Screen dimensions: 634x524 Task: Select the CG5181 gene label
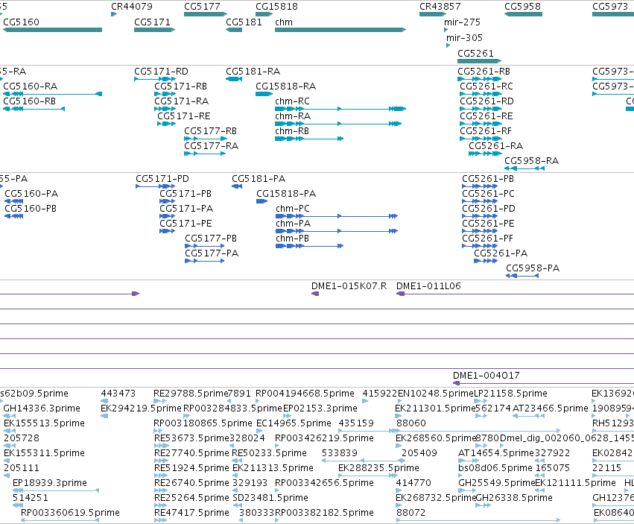pos(244,22)
